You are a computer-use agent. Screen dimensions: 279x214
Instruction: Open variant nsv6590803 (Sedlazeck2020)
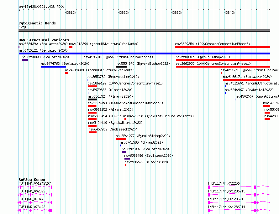tap(46, 57)
